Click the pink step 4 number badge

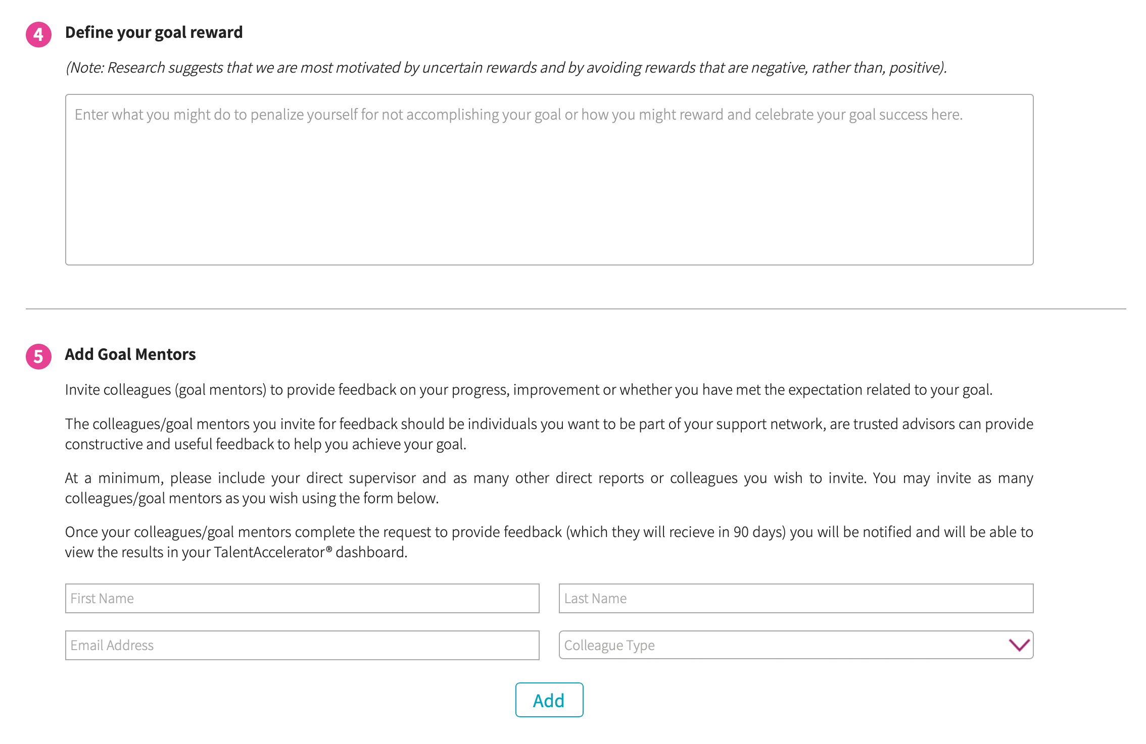coord(38,33)
